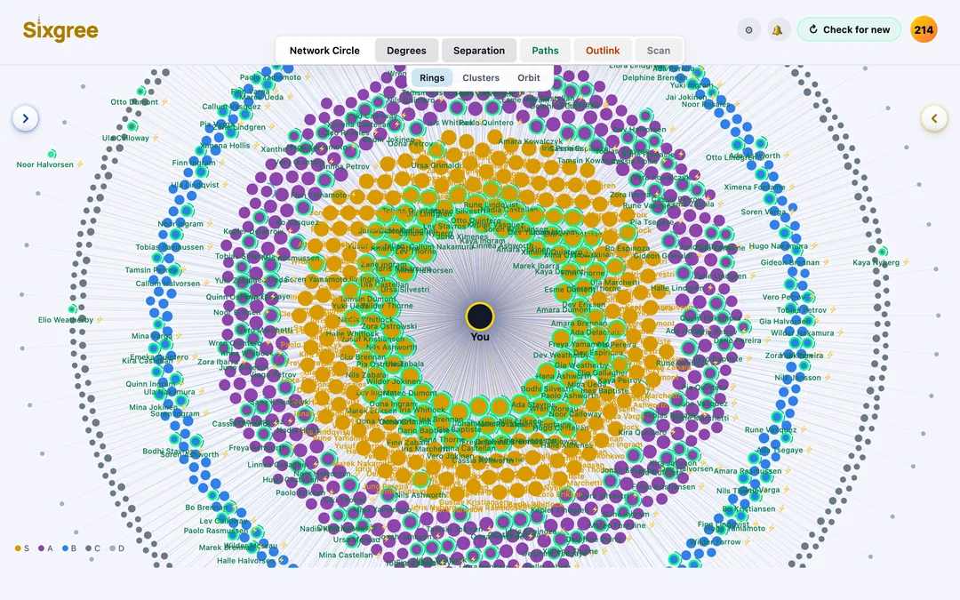Open the notifications bell
Image resolution: width=960 pixels, height=600 pixels.
point(778,29)
